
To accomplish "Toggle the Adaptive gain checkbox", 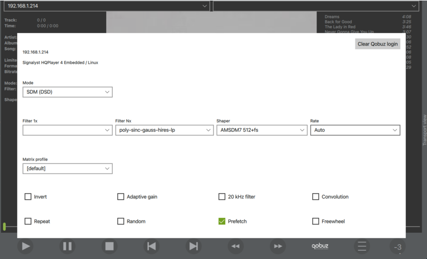I will (121, 197).
